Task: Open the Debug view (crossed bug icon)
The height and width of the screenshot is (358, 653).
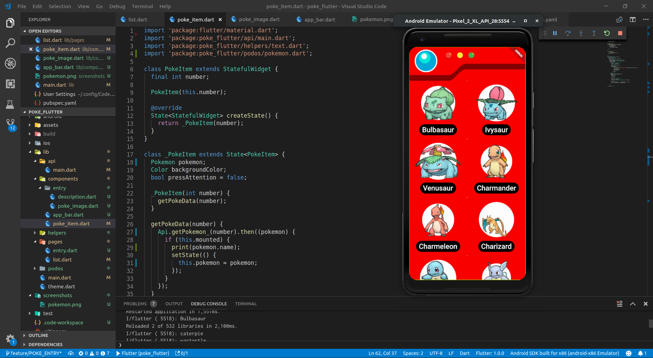Action: [10, 64]
